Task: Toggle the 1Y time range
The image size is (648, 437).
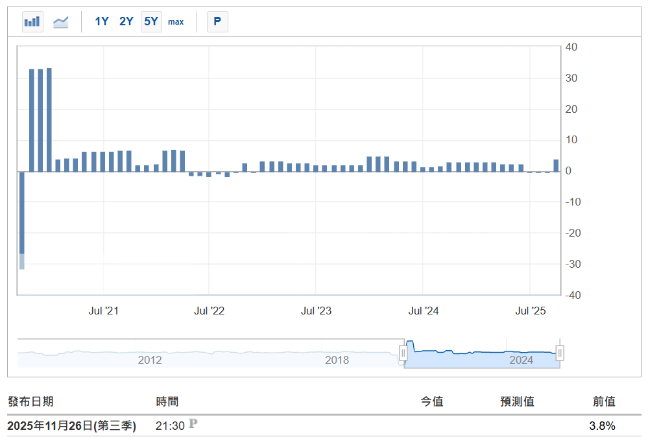Action: coord(101,21)
